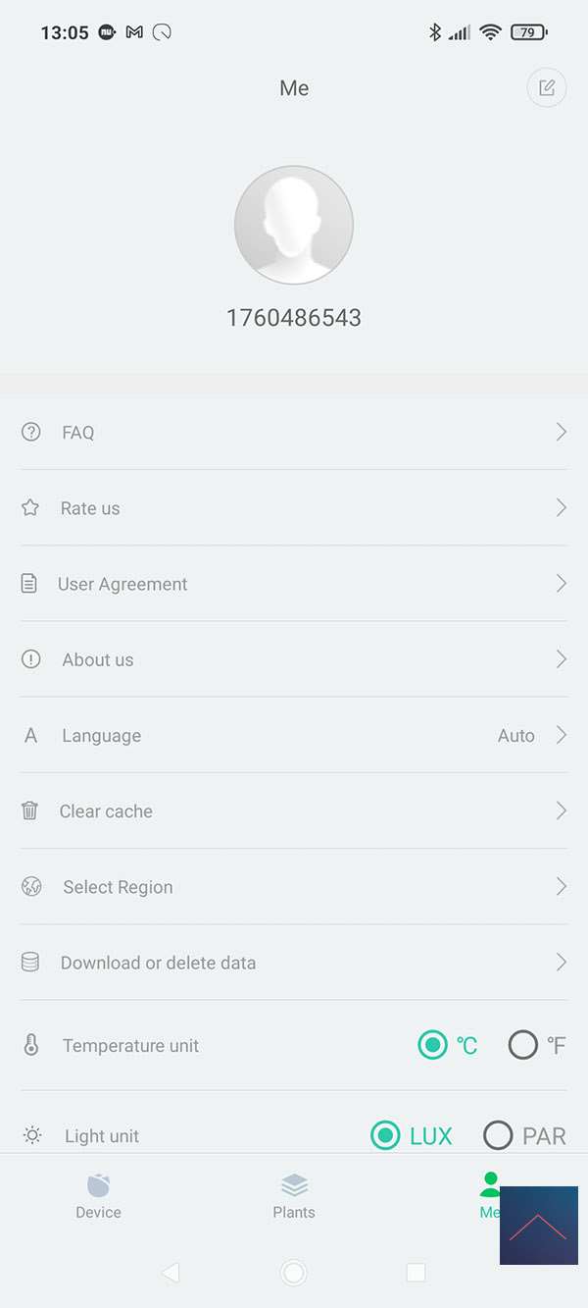Viewport: 588px width, 1308px height.
Task: Choose PAR as the light unit
Action: tap(499, 1136)
